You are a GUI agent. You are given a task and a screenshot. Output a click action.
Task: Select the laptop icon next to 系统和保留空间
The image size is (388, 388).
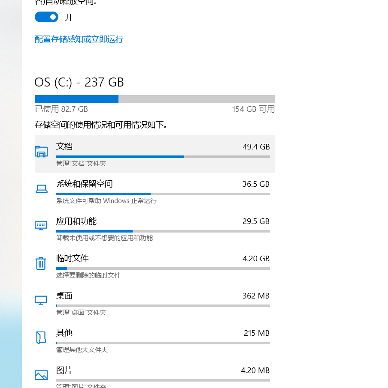pyautogui.click(x=41, y=188)
